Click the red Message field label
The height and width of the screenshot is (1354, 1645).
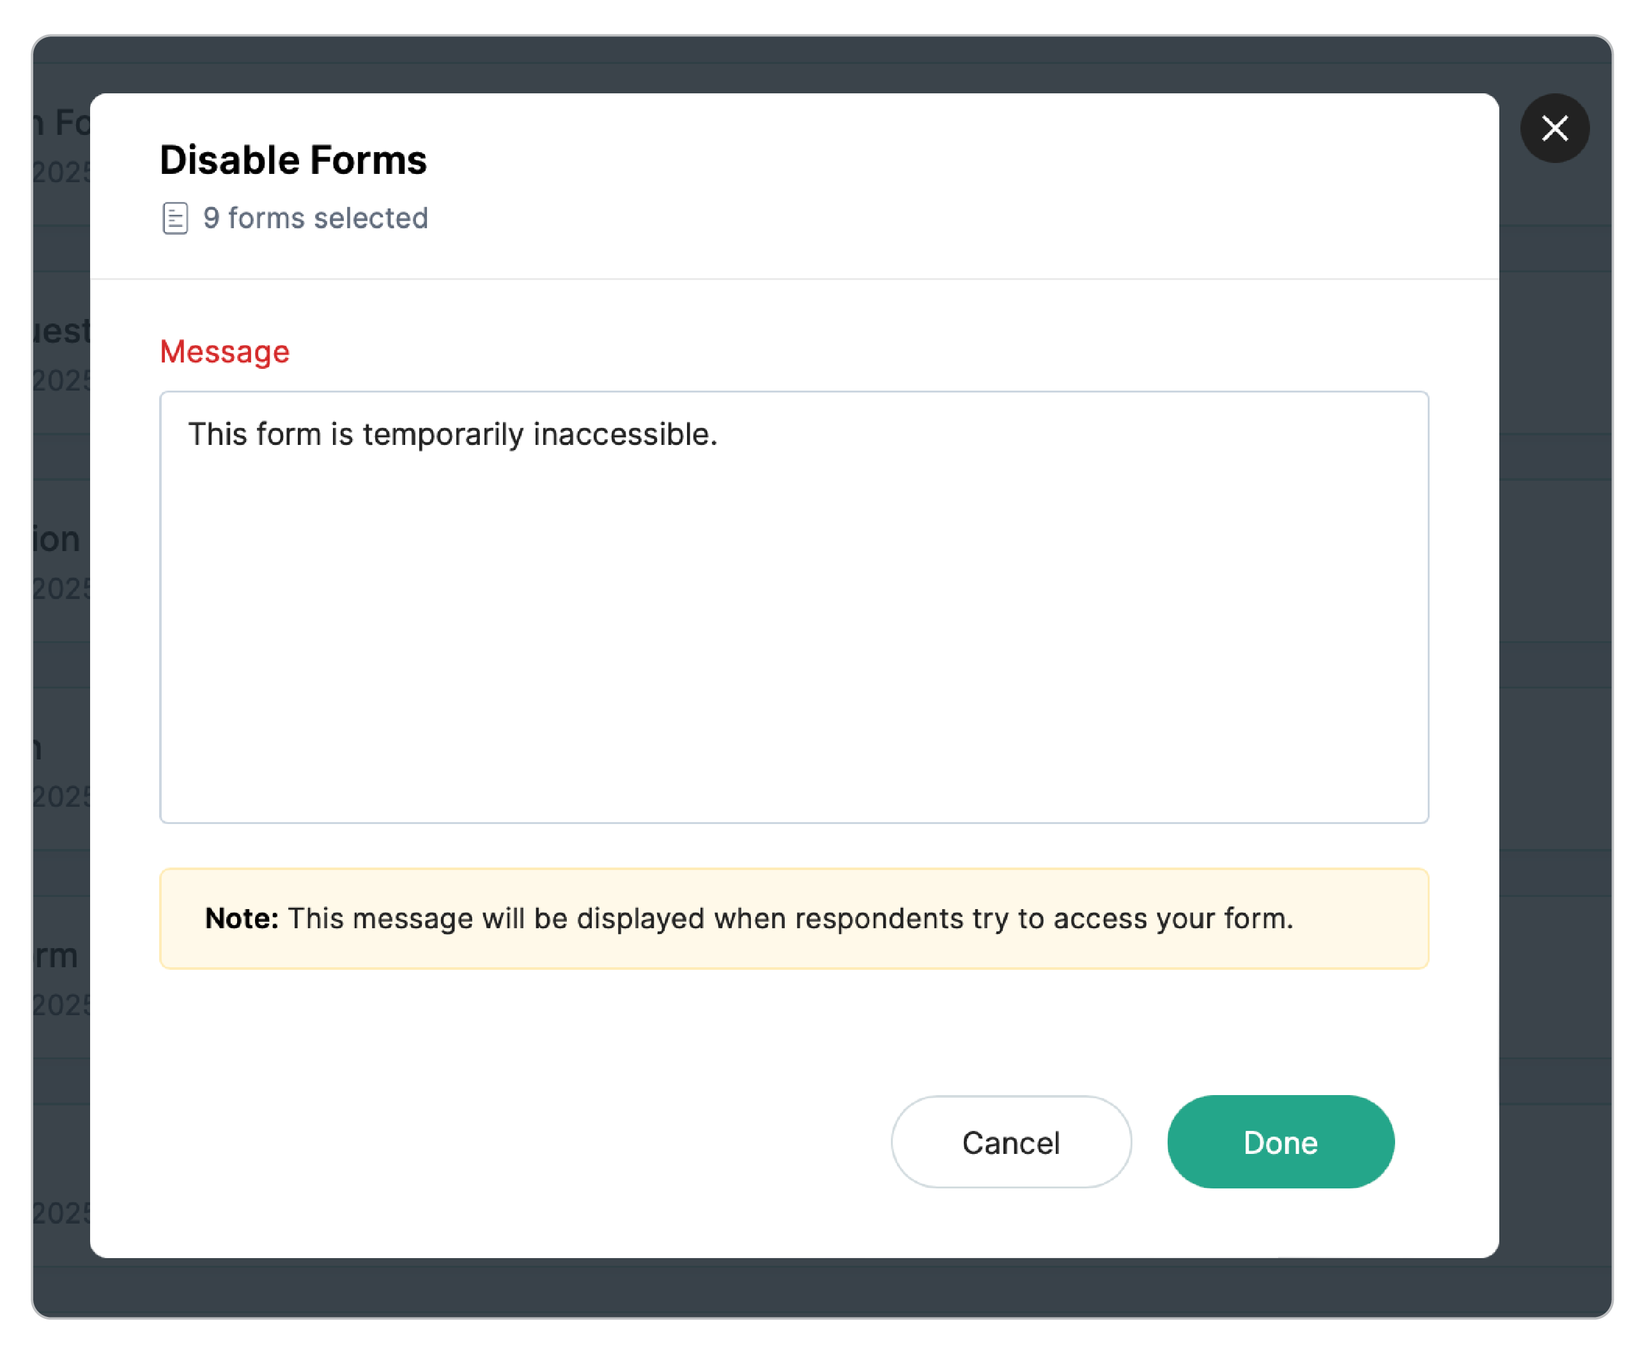[x=224, y=352]
